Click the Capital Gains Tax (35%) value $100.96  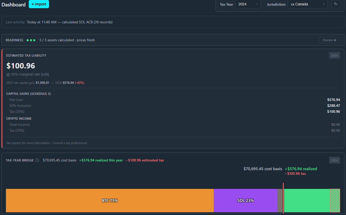[x=333, y=111]
